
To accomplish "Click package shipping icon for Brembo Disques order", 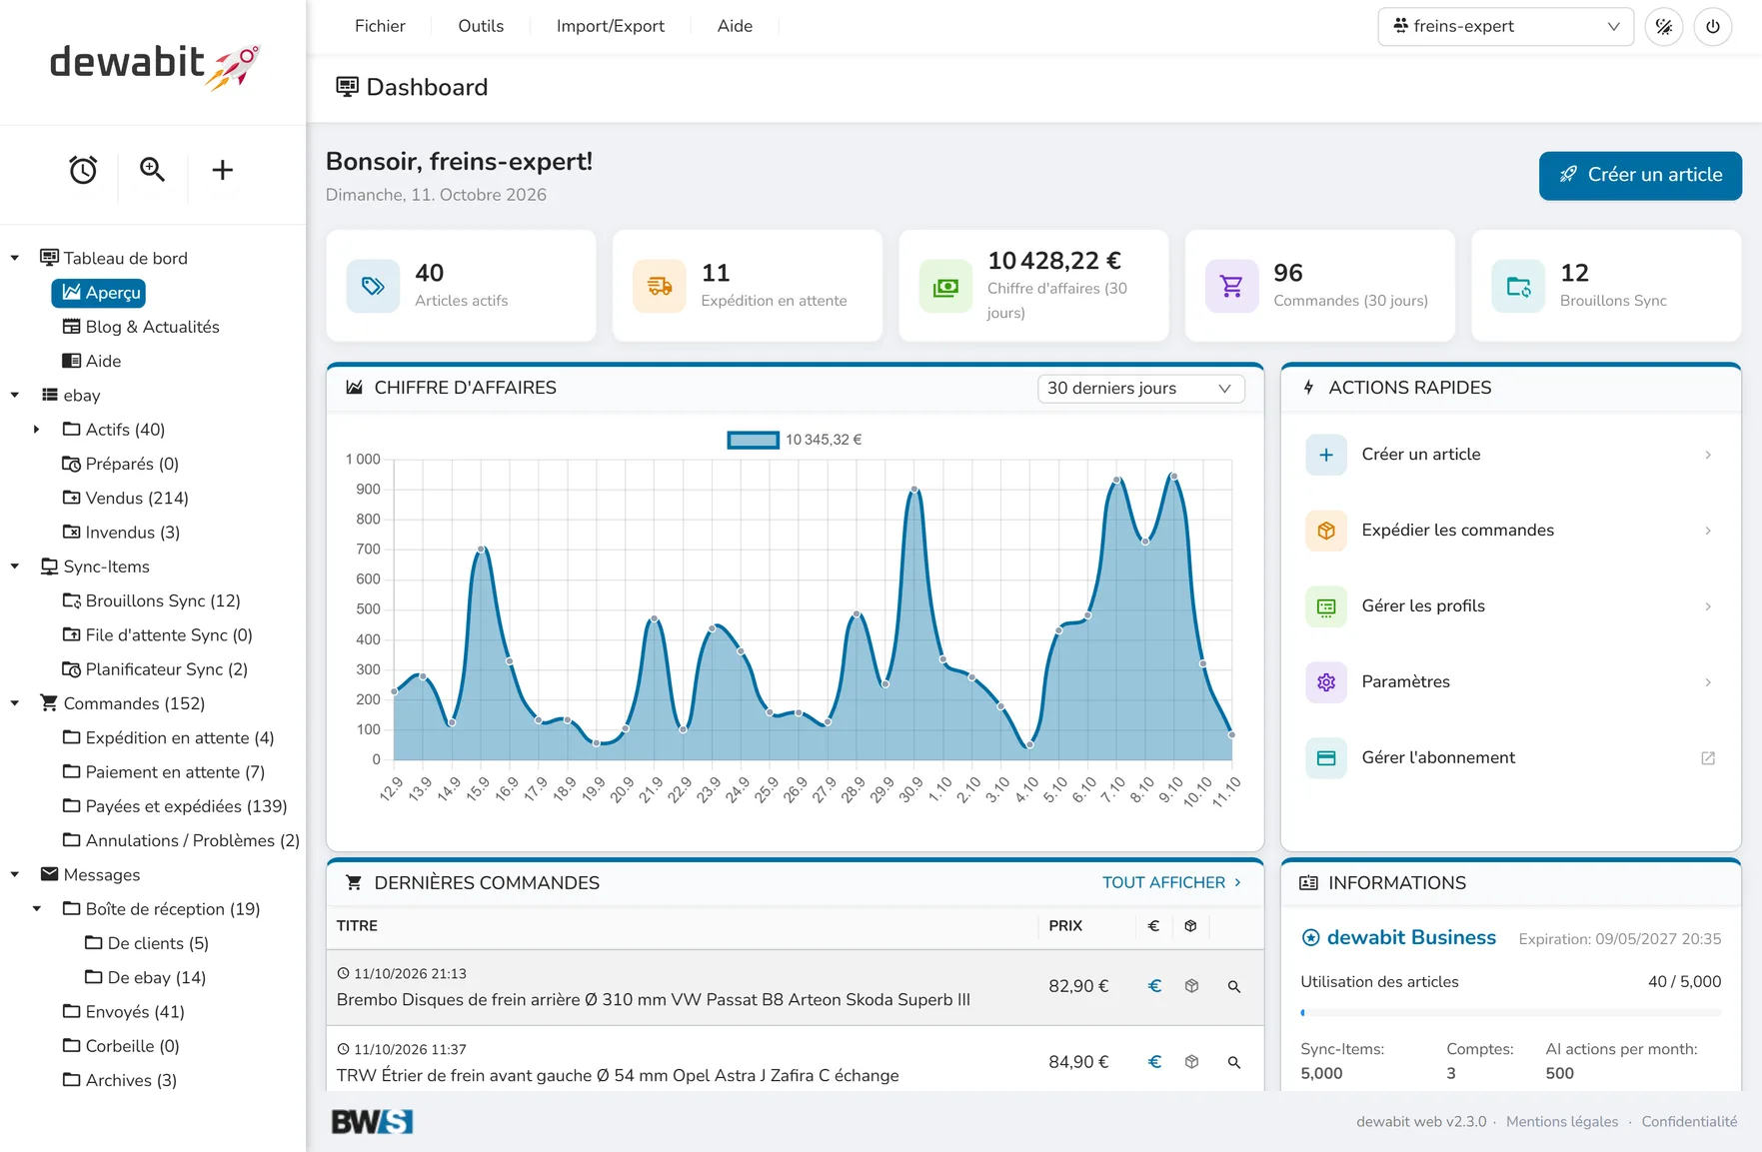I will tap(1191, 986).
